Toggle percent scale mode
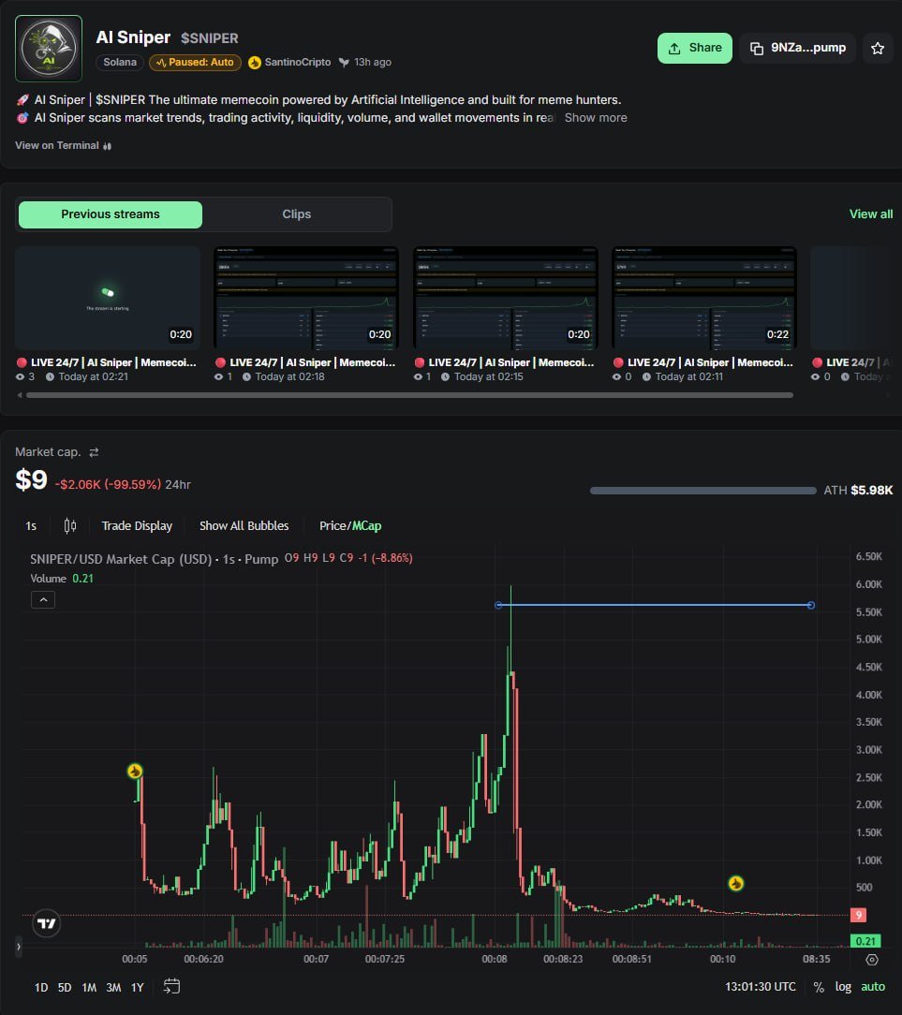The image size is (902, 1015). [820, 987]
